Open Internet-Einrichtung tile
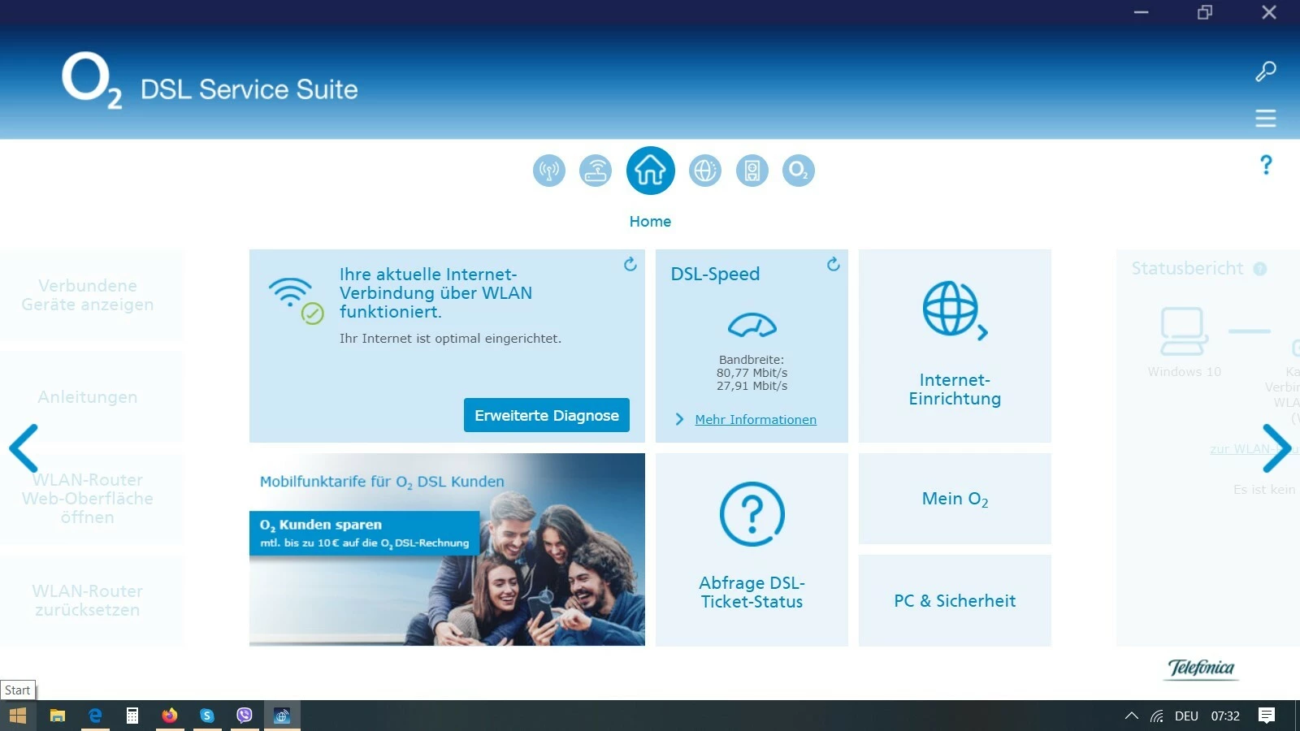 tap(955, 346)
